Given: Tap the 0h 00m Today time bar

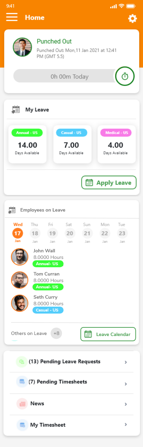Looking at the screenshot, I should (65, 76).
